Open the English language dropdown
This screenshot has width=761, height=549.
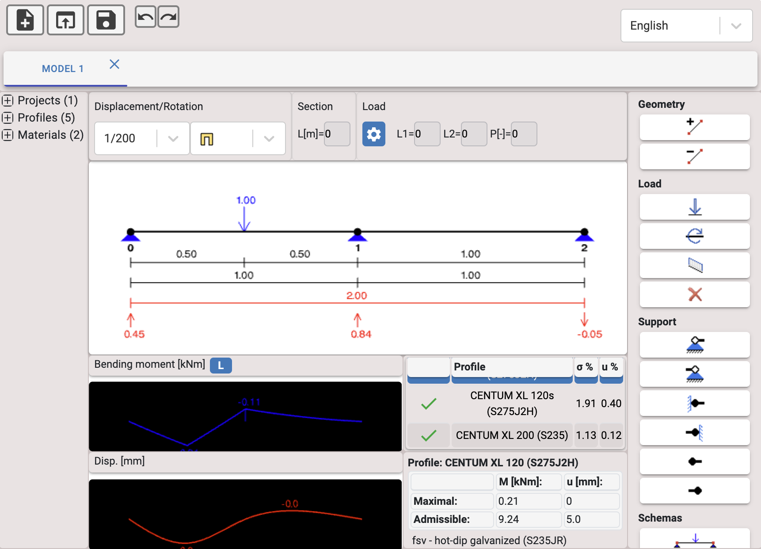[686, 26]
